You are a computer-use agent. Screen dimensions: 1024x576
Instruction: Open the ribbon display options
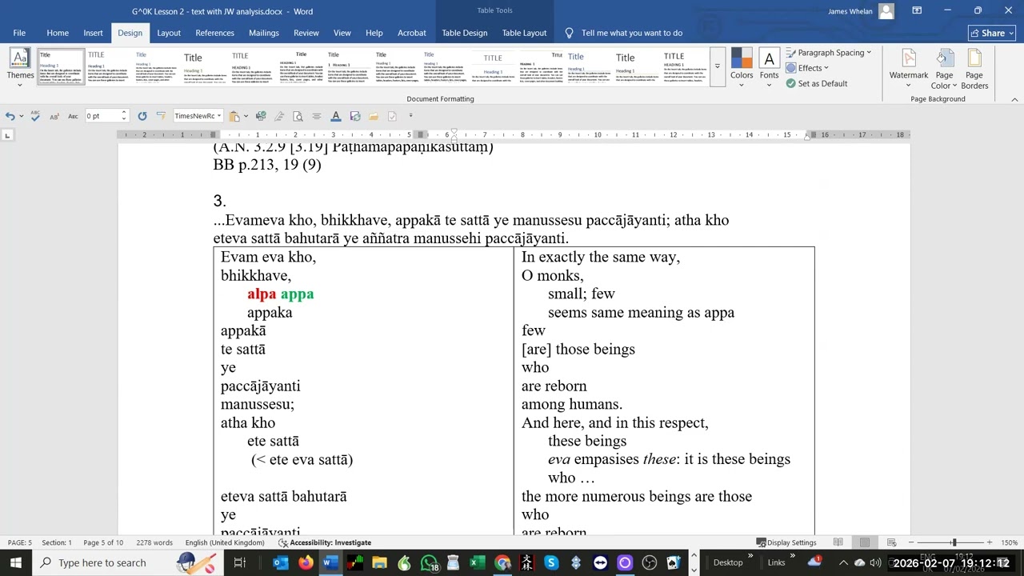[x=917, y=10]
